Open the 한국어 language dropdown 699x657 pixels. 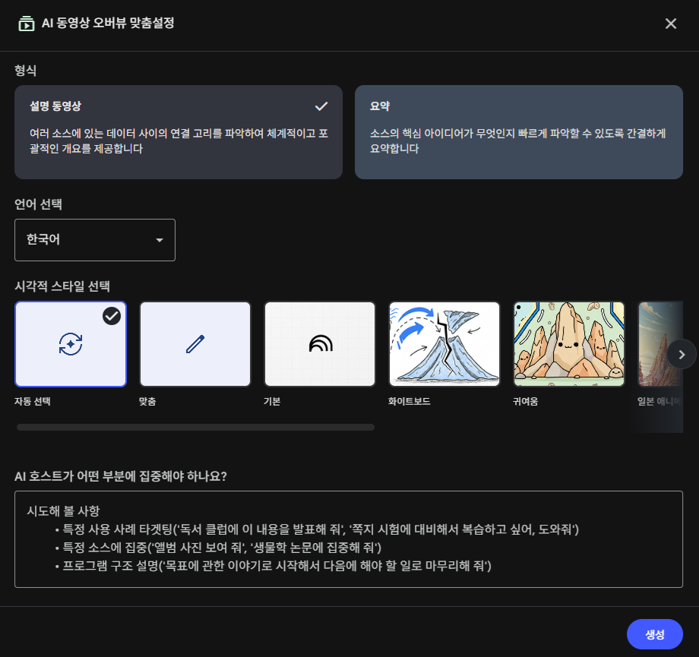[x=94, y=240]
